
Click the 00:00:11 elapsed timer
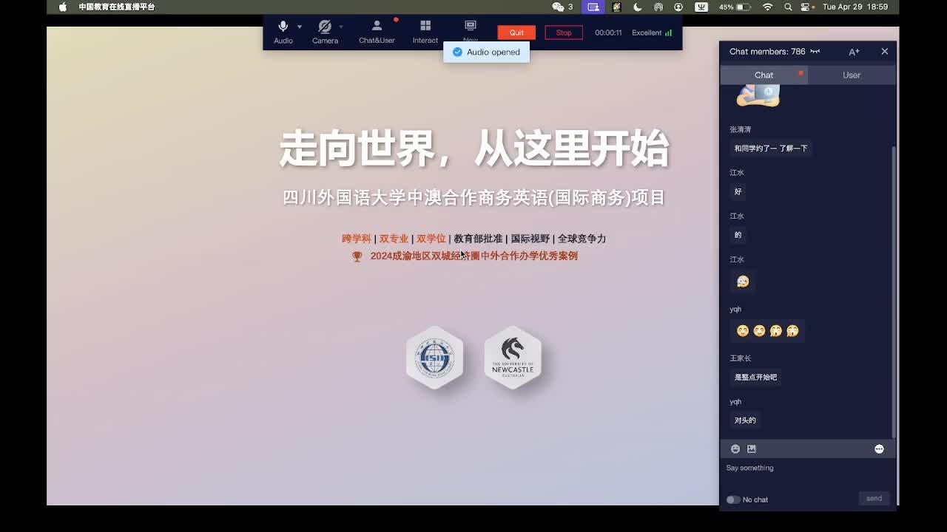(608, 33)
